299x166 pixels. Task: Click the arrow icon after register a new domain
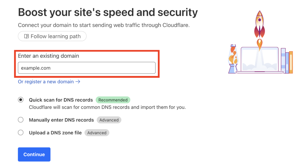tap(78, 82)
